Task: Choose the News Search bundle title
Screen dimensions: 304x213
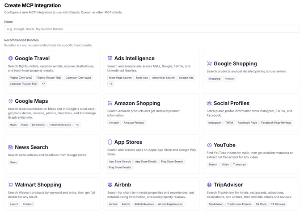Action: 31,147
